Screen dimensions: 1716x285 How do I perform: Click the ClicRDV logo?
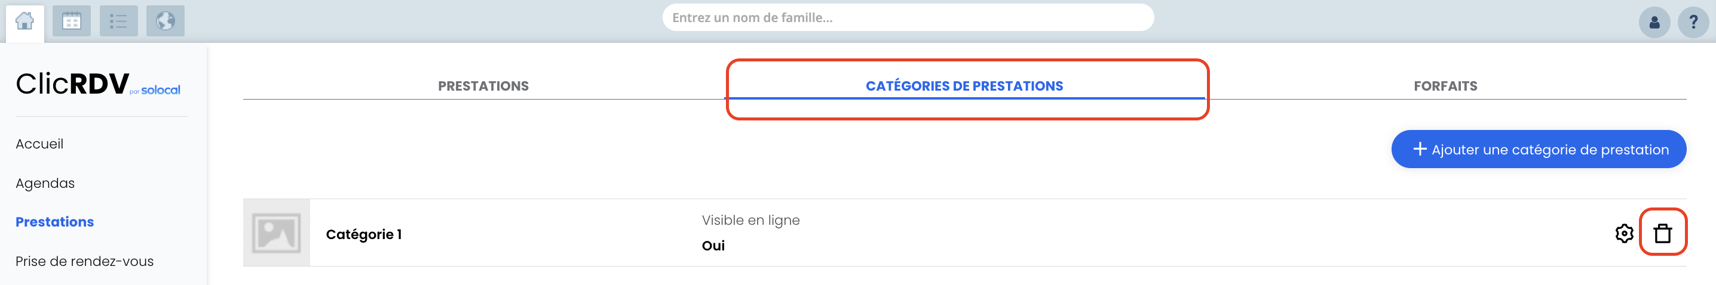coord(98,85)
